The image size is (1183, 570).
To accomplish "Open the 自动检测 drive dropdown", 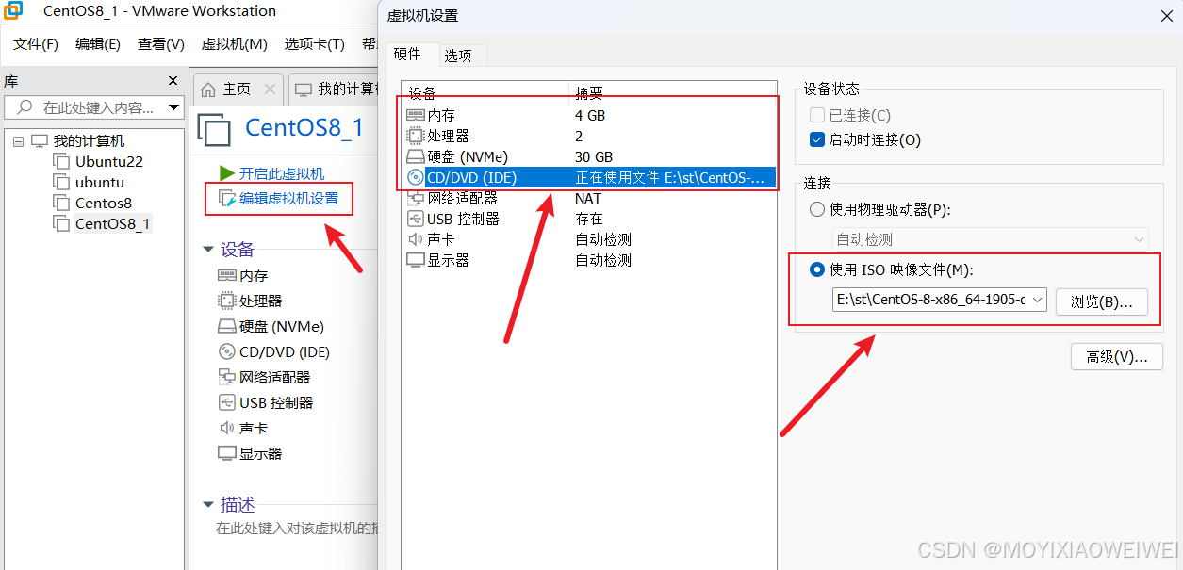I will 1139,238.
